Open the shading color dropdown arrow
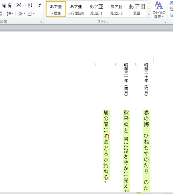173x194 pixels. (24, 14)
